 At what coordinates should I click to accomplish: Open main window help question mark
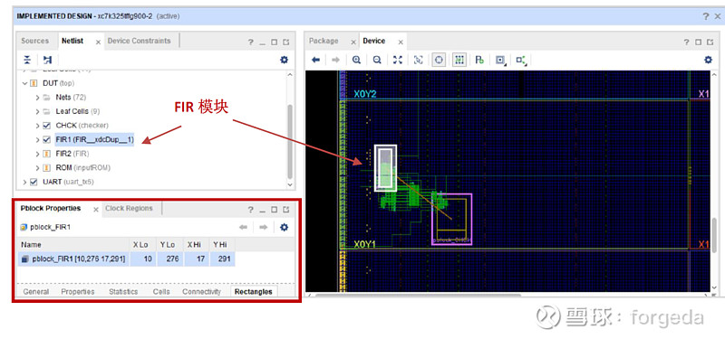pyautogui.click(x=706, y=16)
